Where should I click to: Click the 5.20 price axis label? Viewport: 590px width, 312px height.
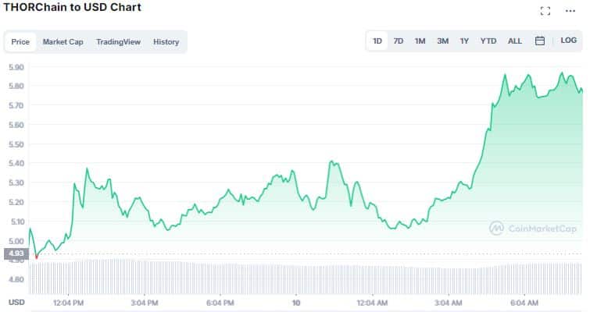tap(16, 202)
